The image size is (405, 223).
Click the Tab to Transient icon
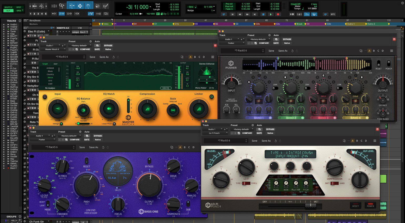coord(54,14)
